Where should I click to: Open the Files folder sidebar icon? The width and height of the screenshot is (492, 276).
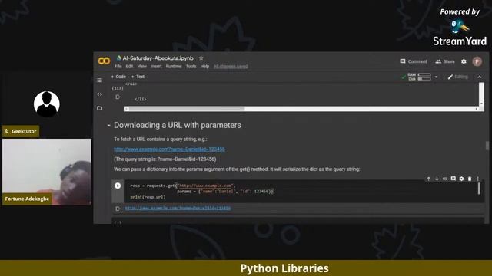[x=99, y=108]
